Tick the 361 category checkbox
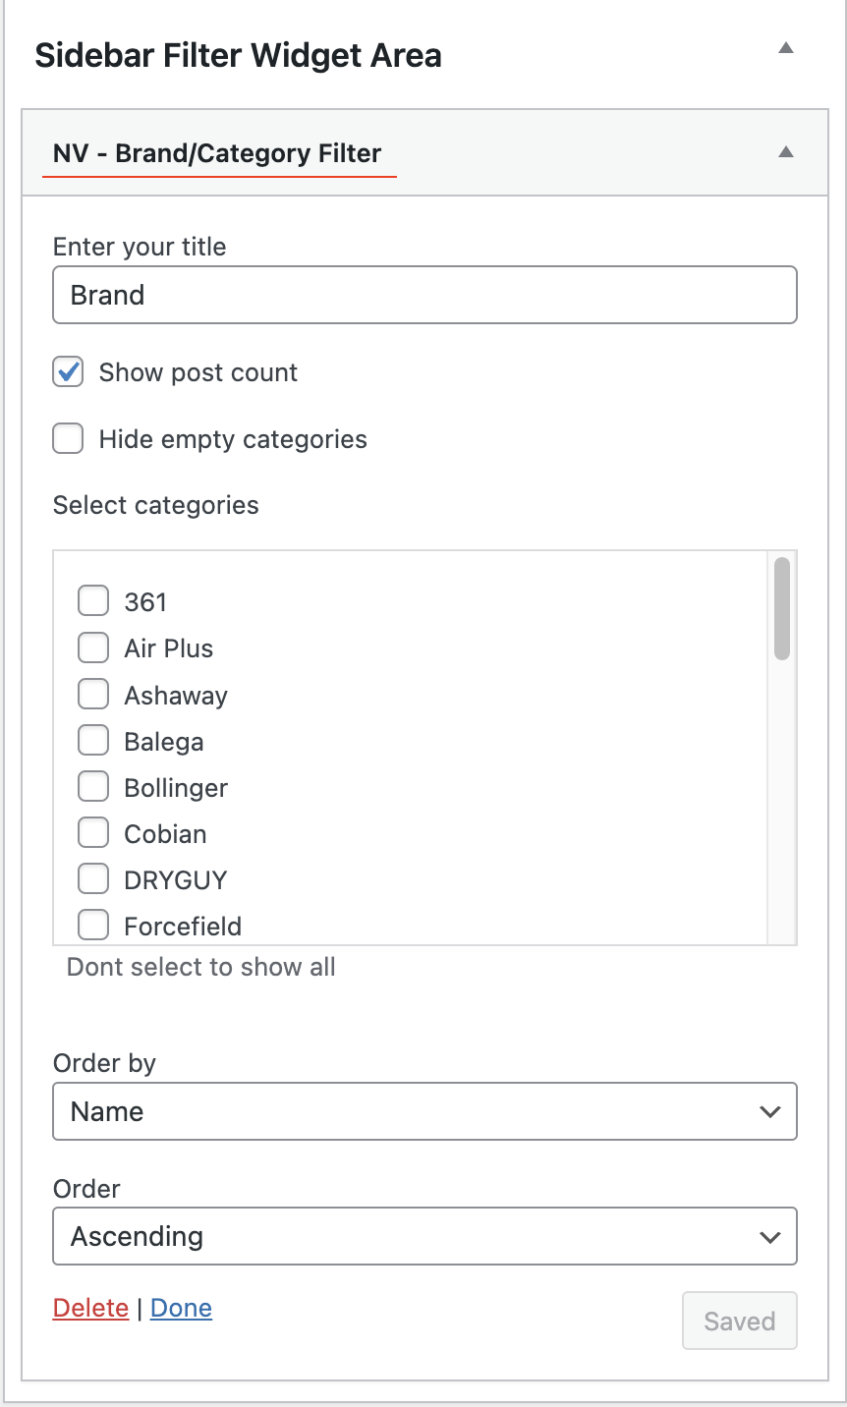This screenshot has width=847, height=1407. [x=93, y=601]
